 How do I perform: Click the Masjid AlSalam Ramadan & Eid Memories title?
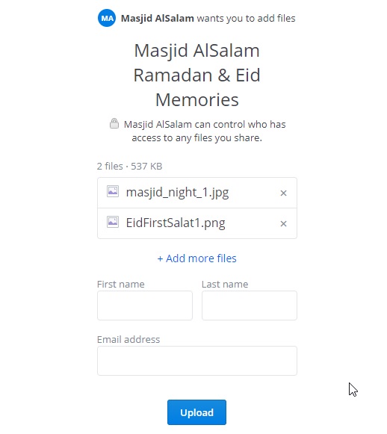[196, 75]
